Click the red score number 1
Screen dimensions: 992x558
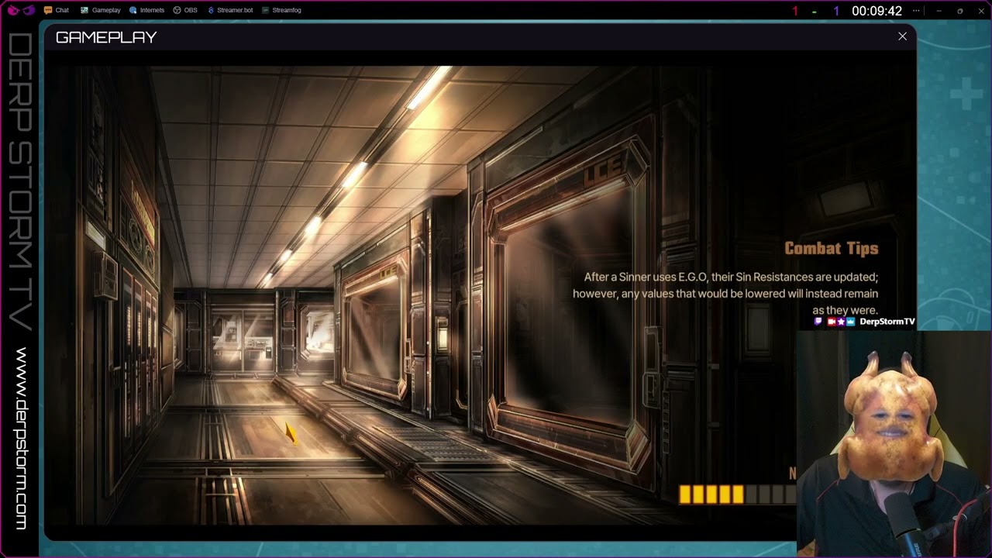(x=794, y=11)
